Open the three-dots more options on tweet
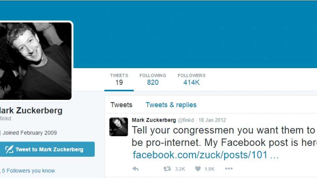Viewport: 317px width, 178px height. pos(229,169)
